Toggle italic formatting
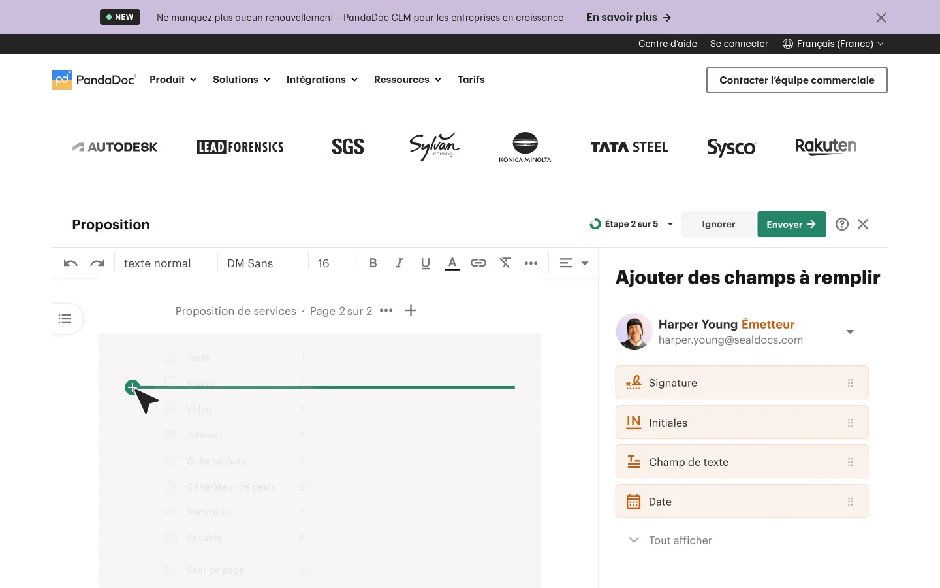940x588 pixels. point(399,263)
